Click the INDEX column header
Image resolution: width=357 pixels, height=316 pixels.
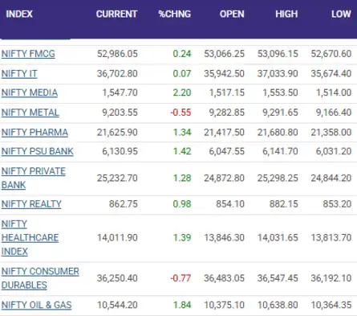pos(19,14)
